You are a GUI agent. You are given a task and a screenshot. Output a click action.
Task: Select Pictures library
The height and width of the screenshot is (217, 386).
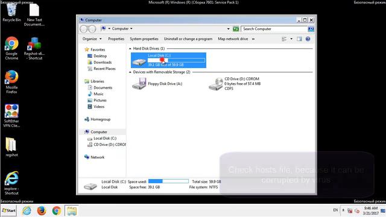[x=100, y=101]
